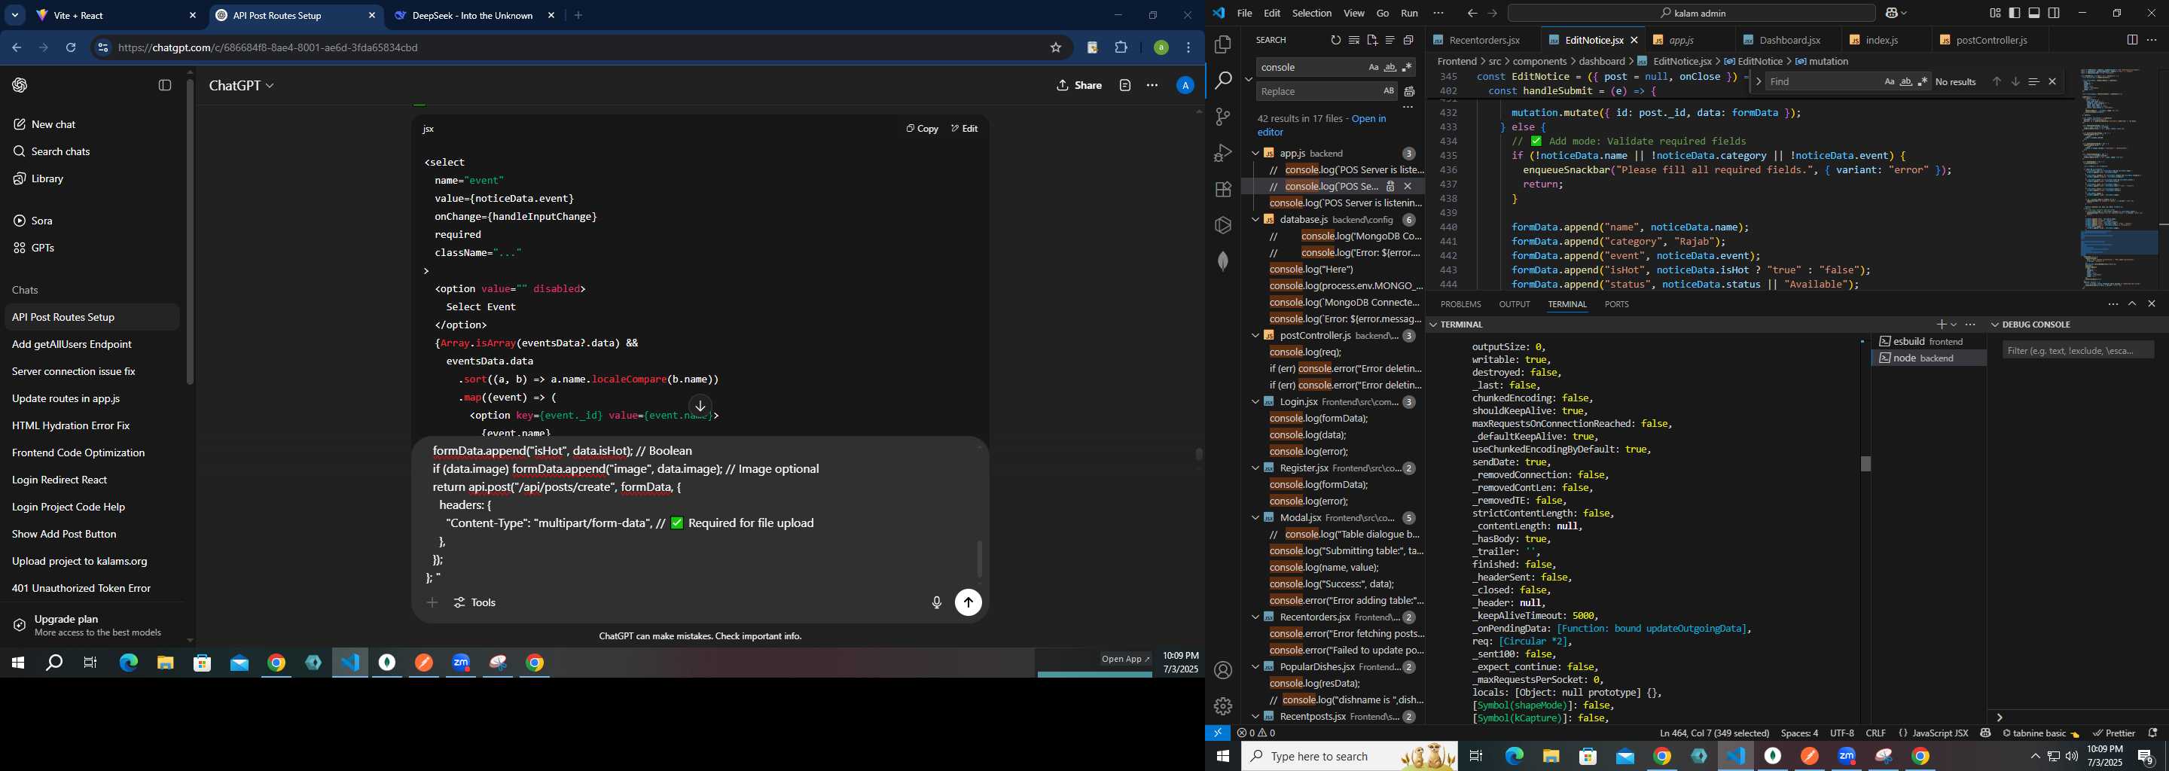Go back in VS Code navigation
Image resolution: width=2169 pixels, height=771 pixels.
(x=1472, y=14)
